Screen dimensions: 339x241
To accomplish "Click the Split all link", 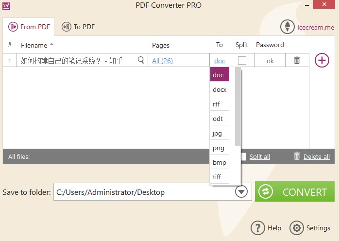I will (x=260, y=156).
